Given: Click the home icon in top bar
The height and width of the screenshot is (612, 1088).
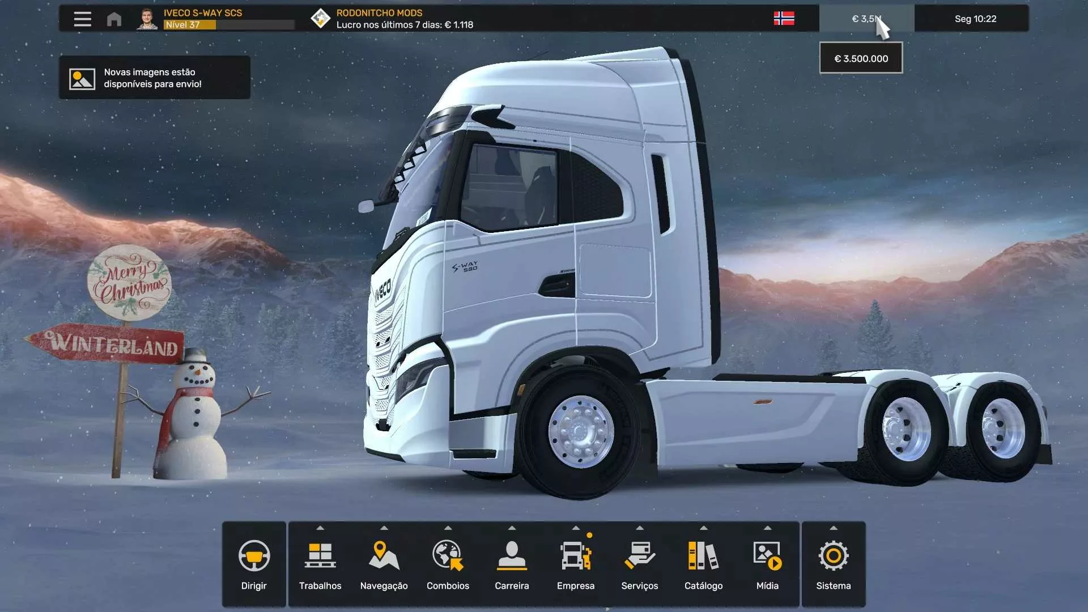Looking at the screenshot, I should [x=114, y=19].
